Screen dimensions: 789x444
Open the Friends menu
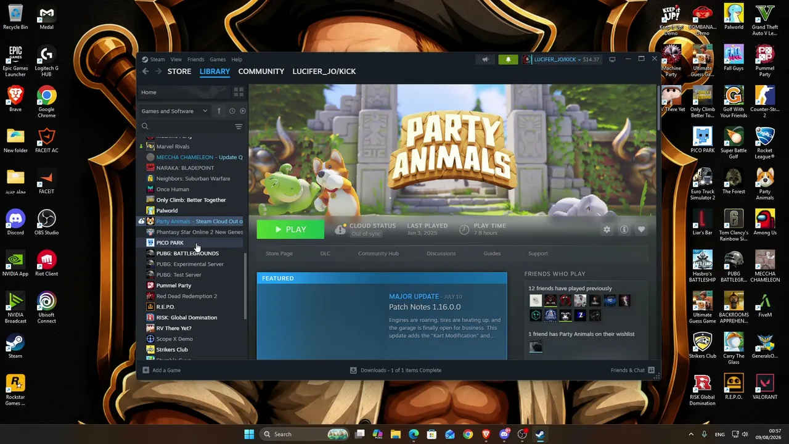click(x=195, y=59)
